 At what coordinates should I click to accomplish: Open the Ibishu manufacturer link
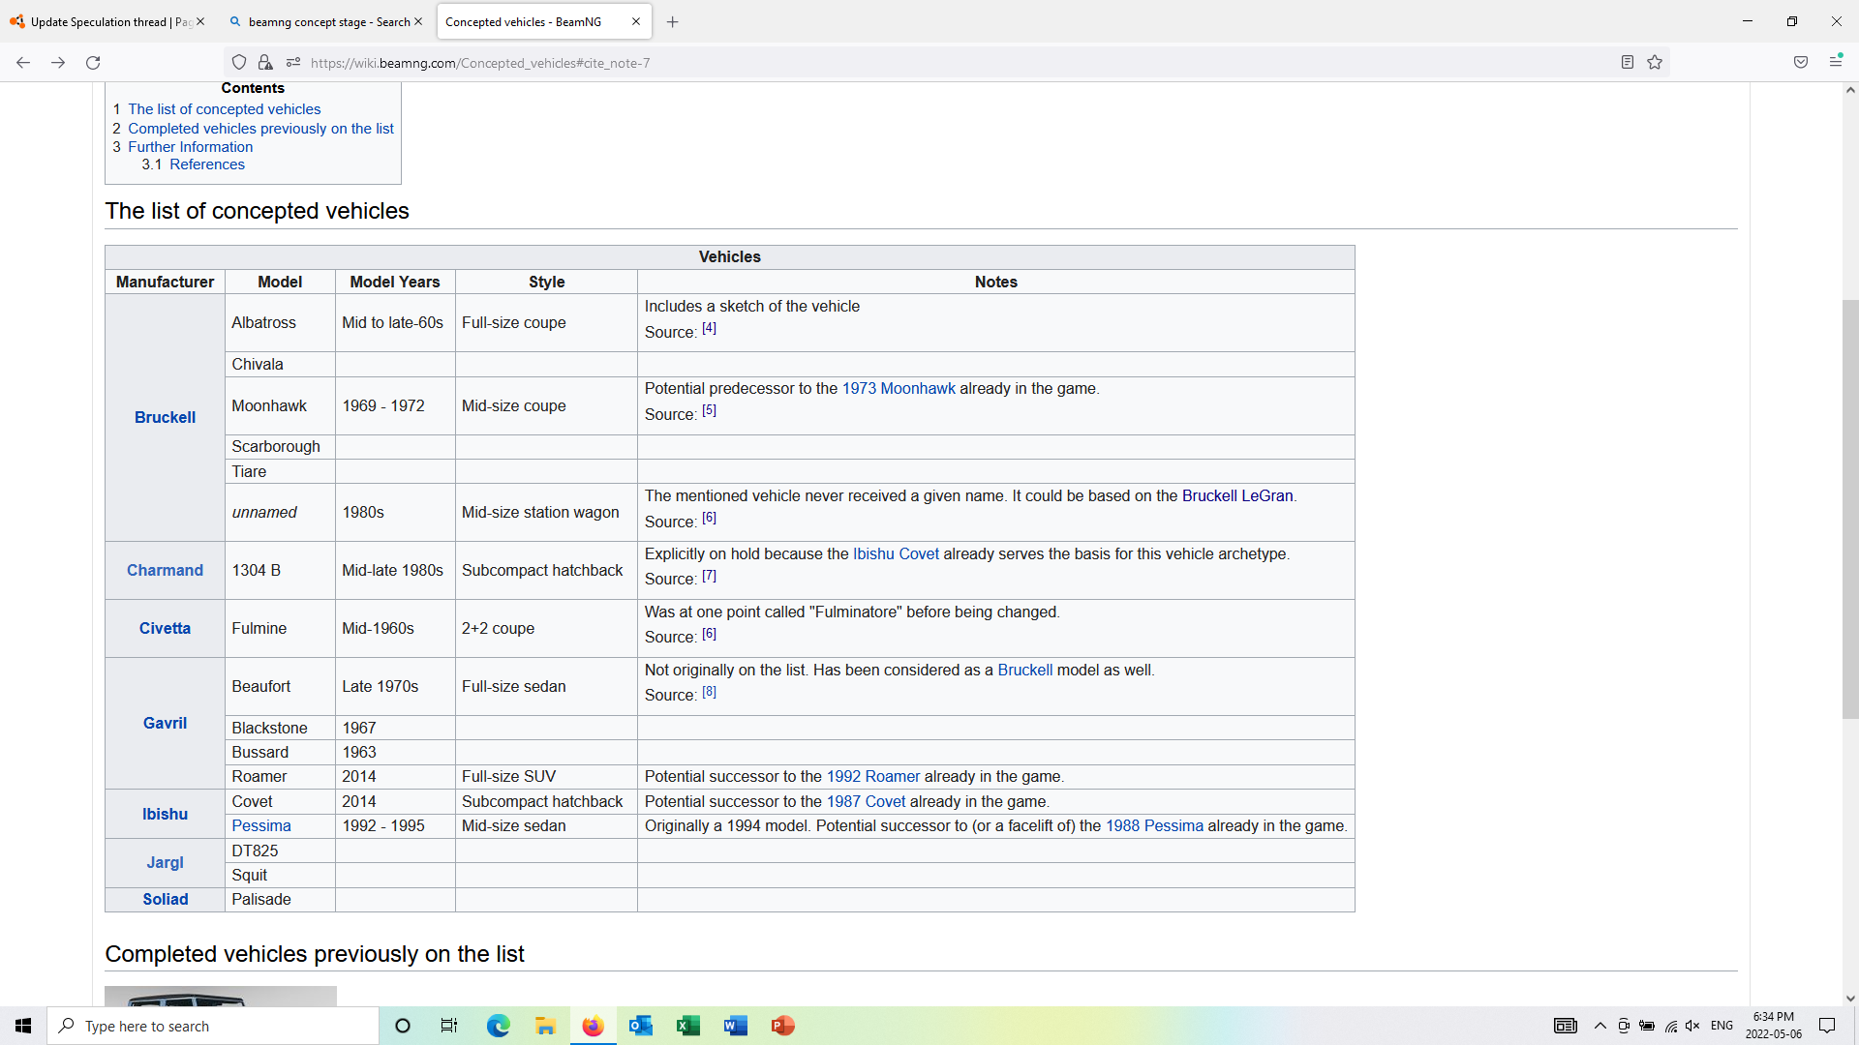tap(165, 814)
